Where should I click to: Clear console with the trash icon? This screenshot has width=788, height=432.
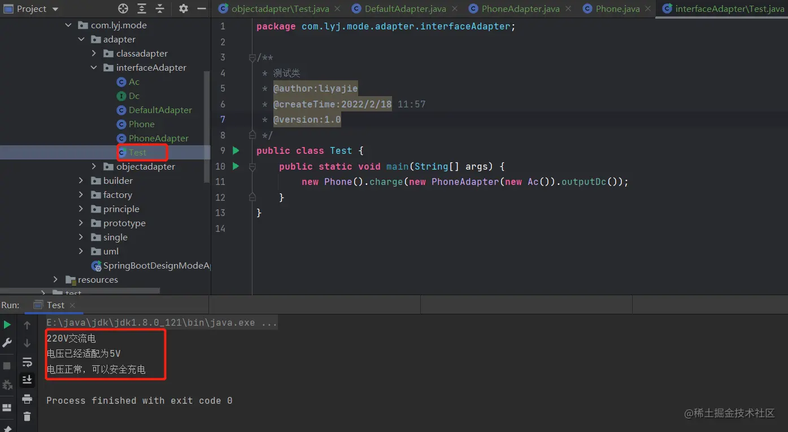pos(27,417)
